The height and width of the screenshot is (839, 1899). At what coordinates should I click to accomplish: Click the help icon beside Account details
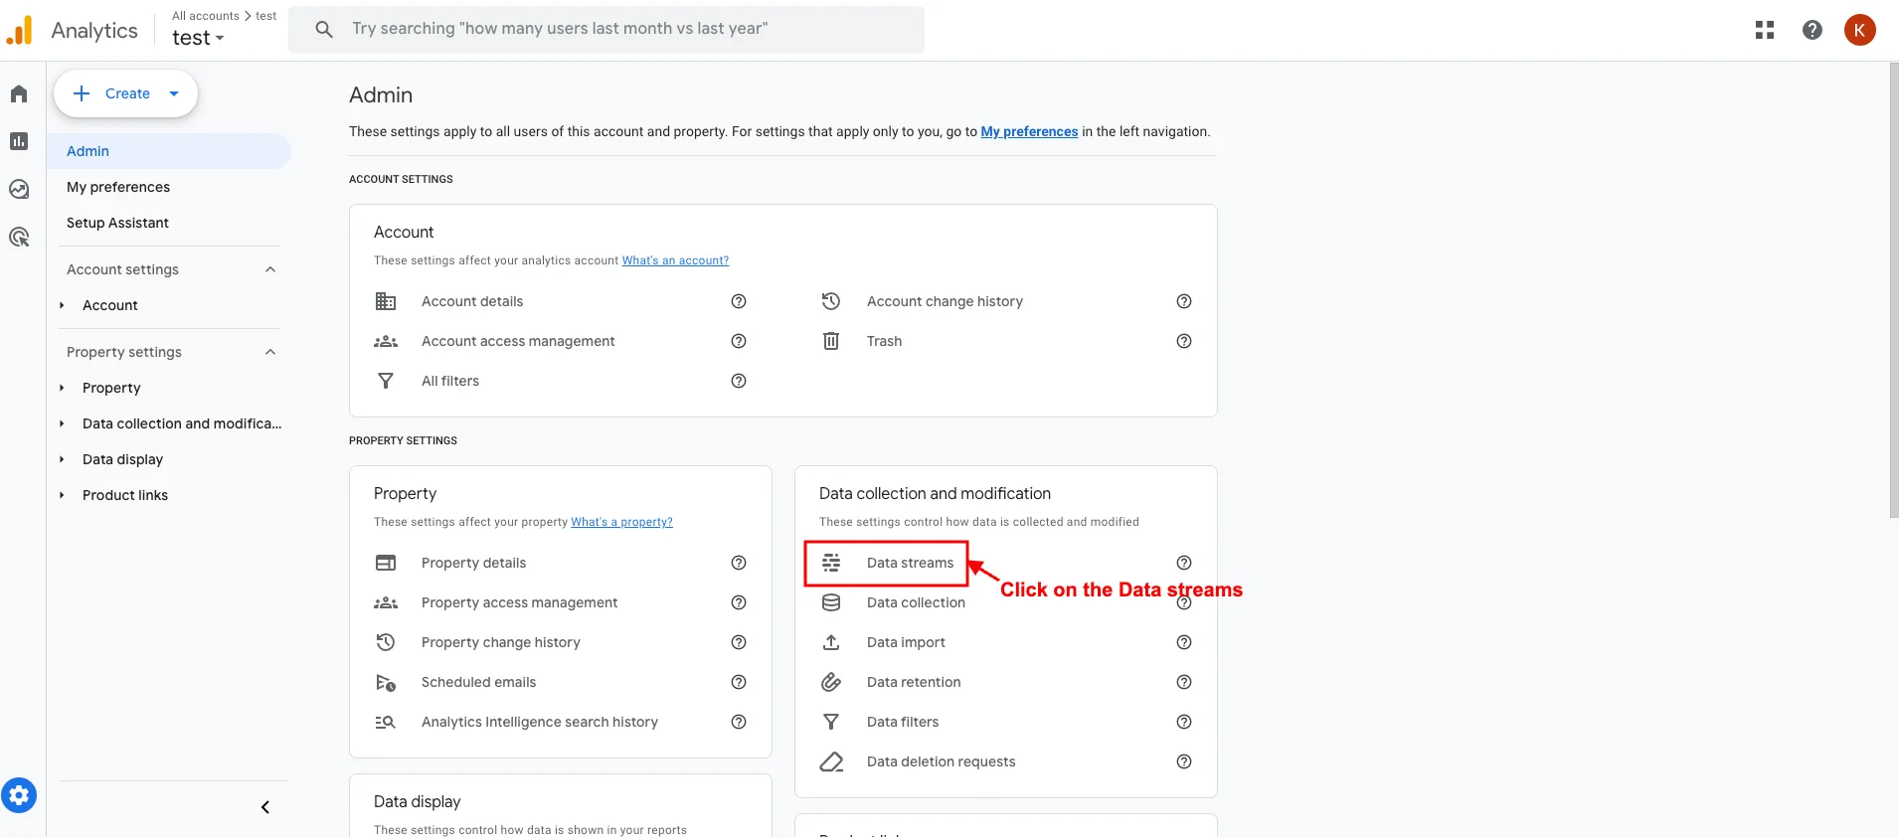coord(739,301)
